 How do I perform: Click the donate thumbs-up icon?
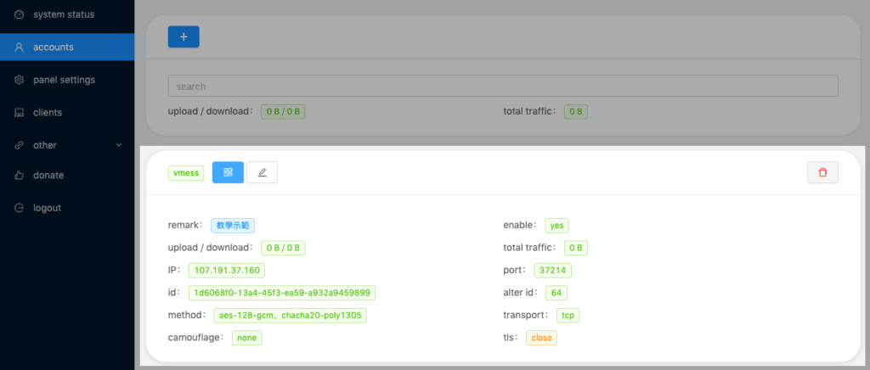click(x=20, y=175)
